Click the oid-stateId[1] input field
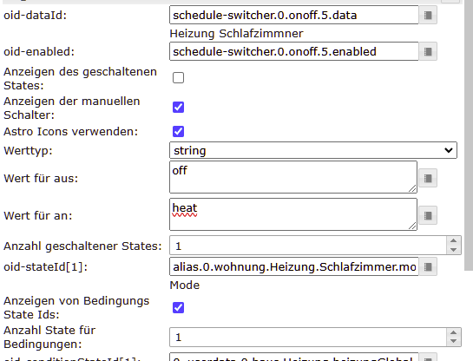This screenshot has height=361, width=473. tap(294, 266)
